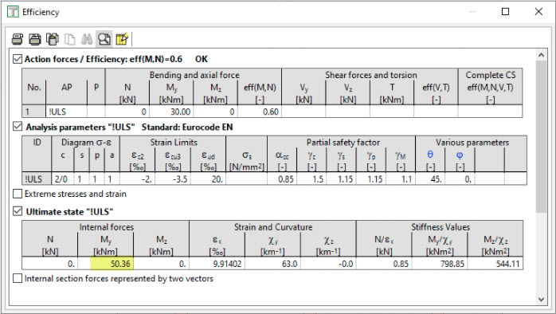Maximize the Efficiency window
556x314 pixels.
point(505,12)
